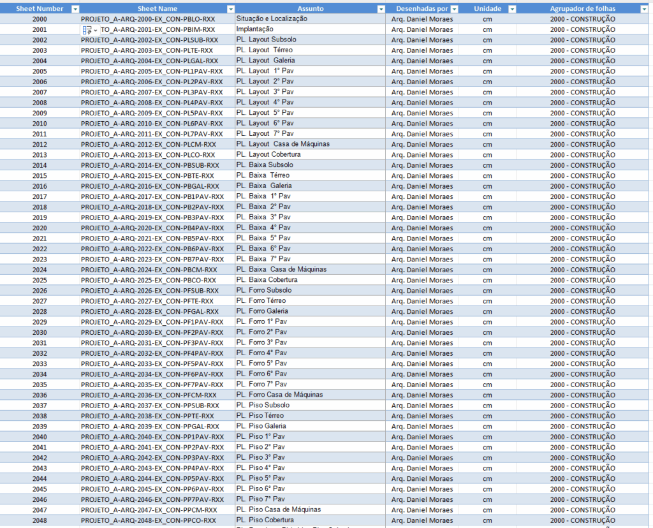The height and width of the screenshot is (528, 653).
Task: Select cell PROJETO_A-ARQ-2002-EX_CON-PLSUB-RXX
Action: [158, 40]
